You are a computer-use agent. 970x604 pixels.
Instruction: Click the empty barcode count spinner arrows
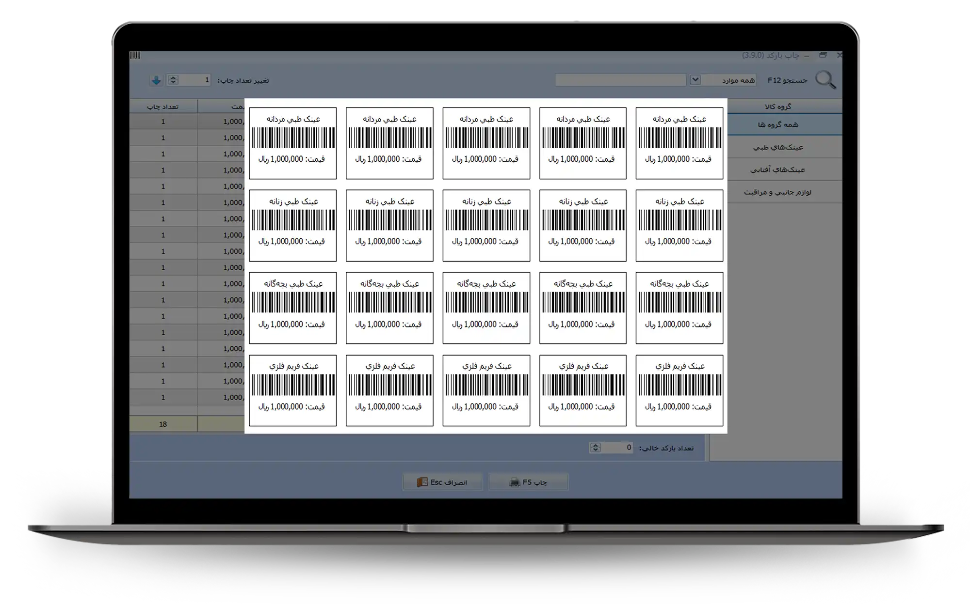tap(595, 448)
